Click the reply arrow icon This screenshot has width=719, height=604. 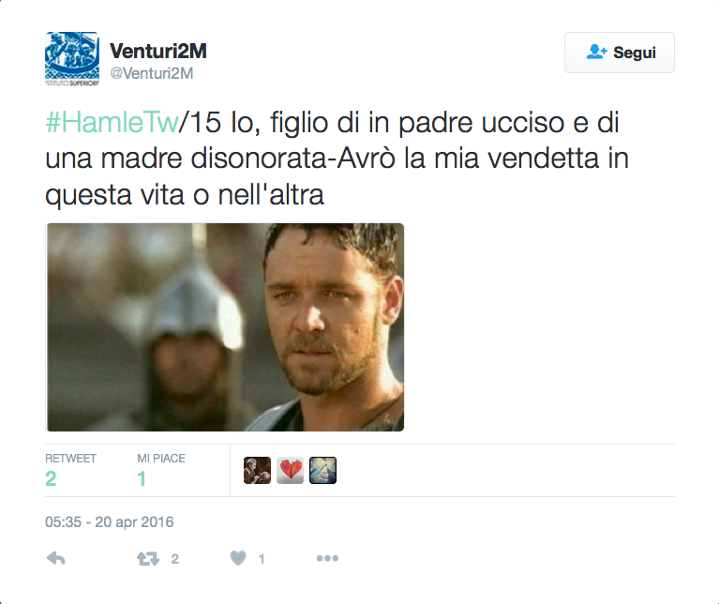pyautogui.click(x=56, y=558)
